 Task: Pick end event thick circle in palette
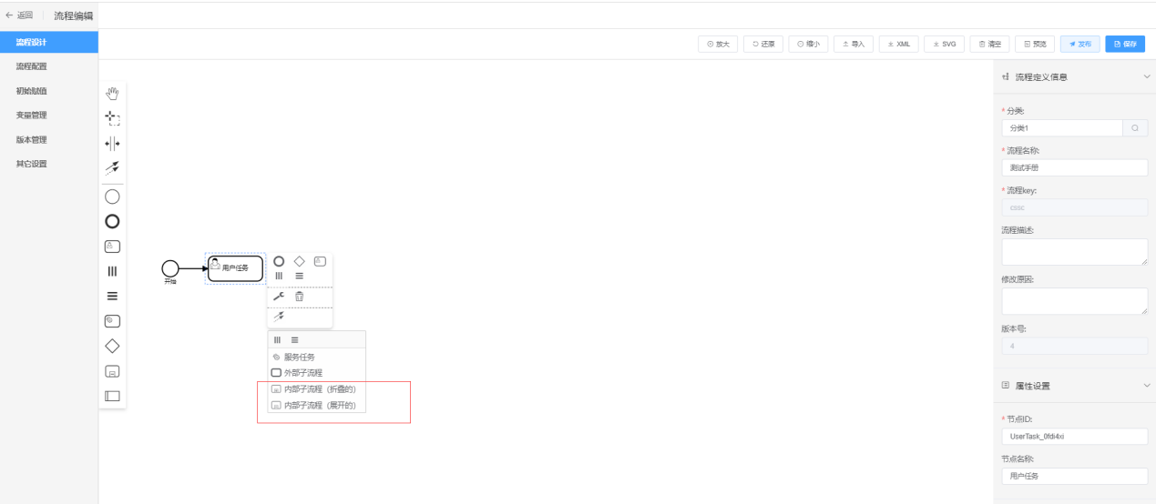[113, 220]
